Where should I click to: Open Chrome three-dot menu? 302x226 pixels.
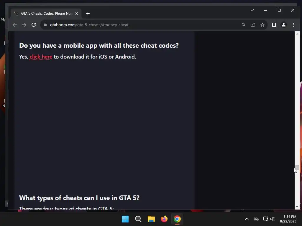pos(293,25)
